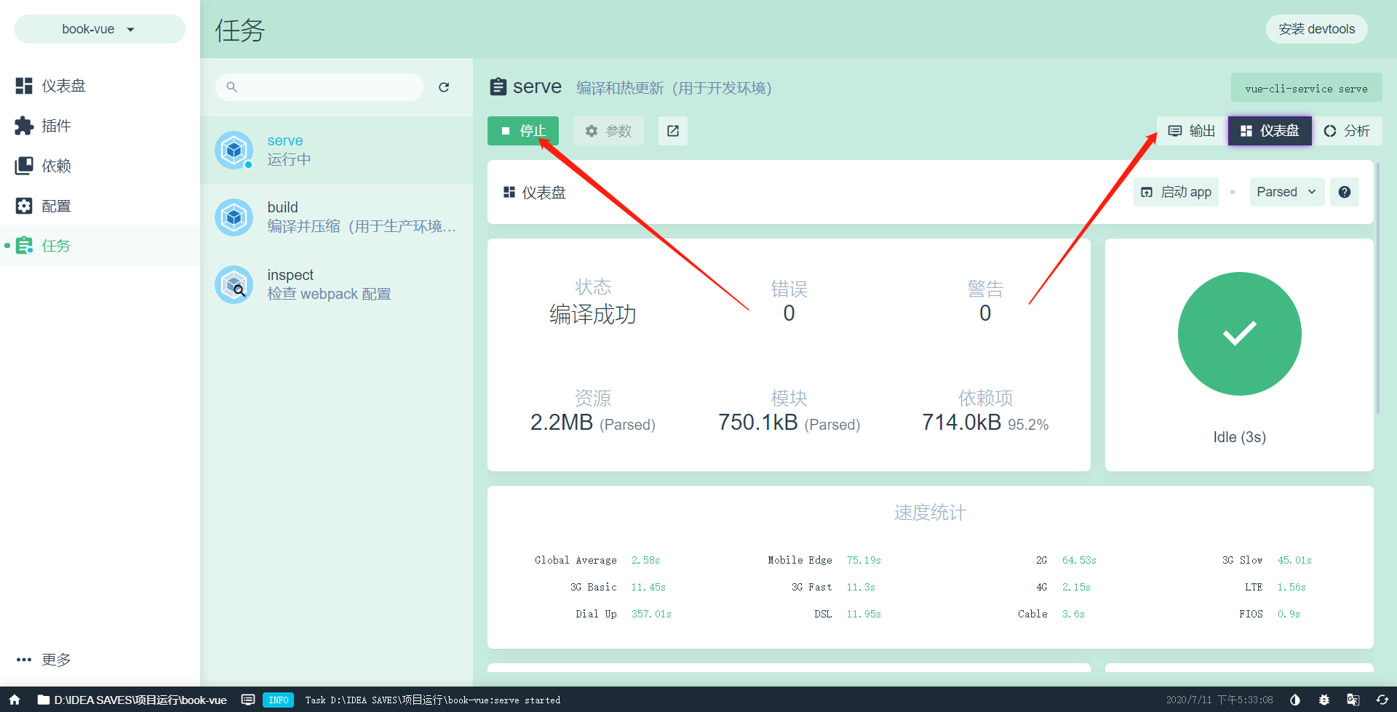Switch to the 输出 output tab
The width and height of the screenshot is (1397, 712).
click(1192, 131)
